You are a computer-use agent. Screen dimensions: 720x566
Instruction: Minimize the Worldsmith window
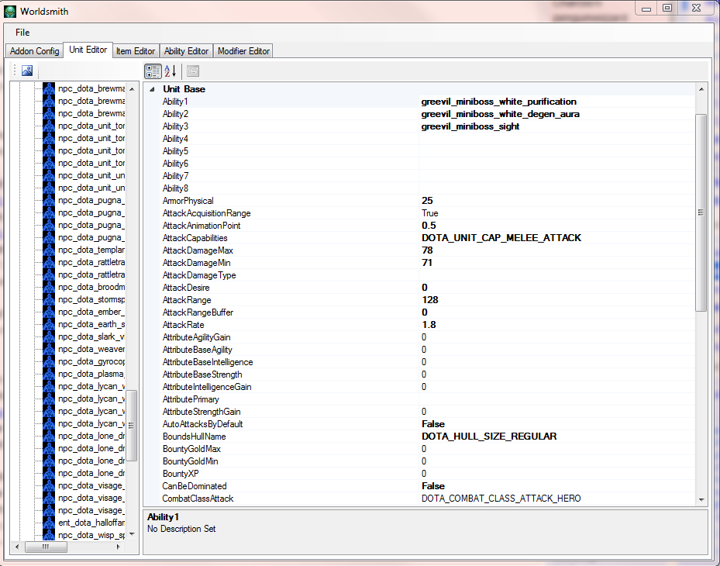[646, 9]
